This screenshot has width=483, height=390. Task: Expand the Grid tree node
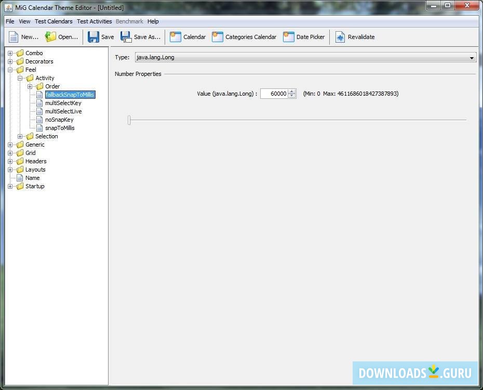click(10, 153)
